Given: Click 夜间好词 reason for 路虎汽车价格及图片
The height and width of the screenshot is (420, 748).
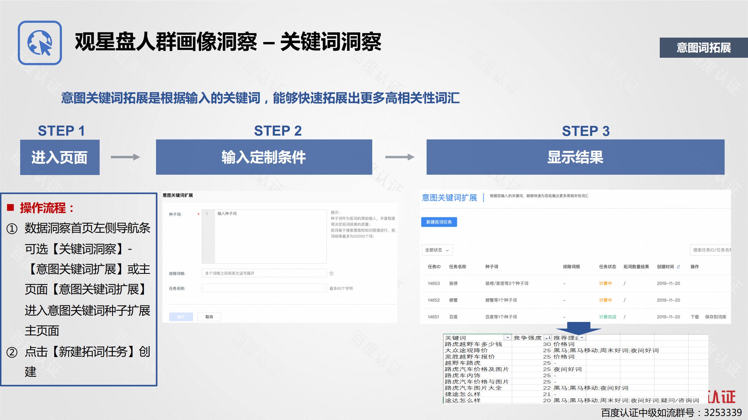Looking at the screenshot, I should pyautogui.click(x=568, y=369).
